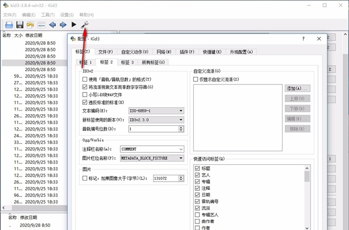The height and width of the screenshot is (230, 349).
Task: Switch to 文件(F) config tab
Action: (105, 52)
